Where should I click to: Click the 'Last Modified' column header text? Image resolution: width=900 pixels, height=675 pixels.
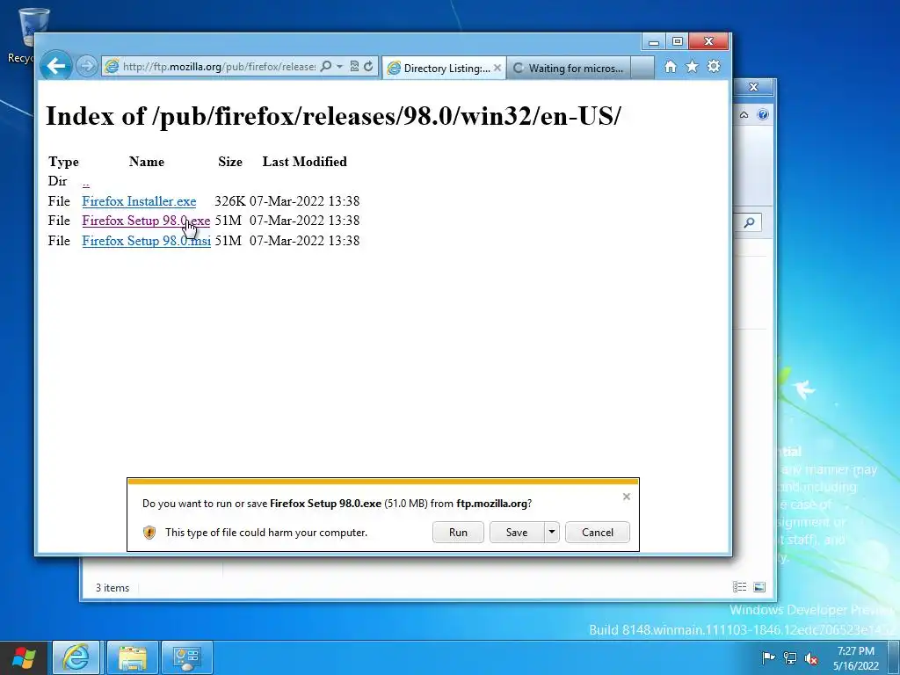tap(304, 162)
